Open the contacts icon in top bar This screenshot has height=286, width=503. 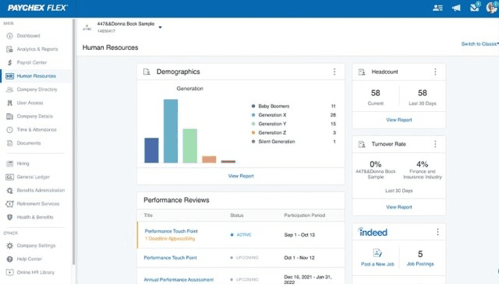click(x=438, y=8)
